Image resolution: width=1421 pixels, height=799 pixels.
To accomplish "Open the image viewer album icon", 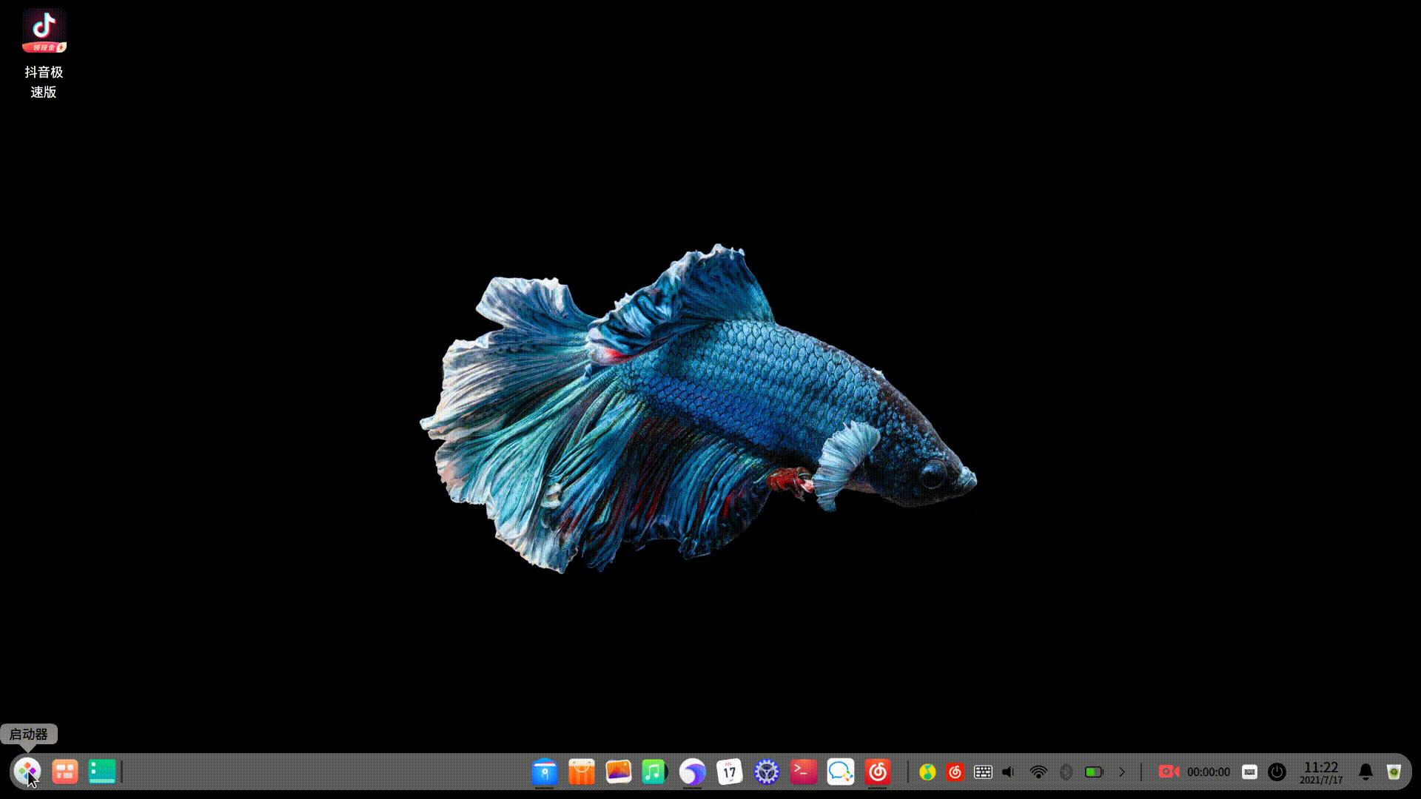I will 618,772.
